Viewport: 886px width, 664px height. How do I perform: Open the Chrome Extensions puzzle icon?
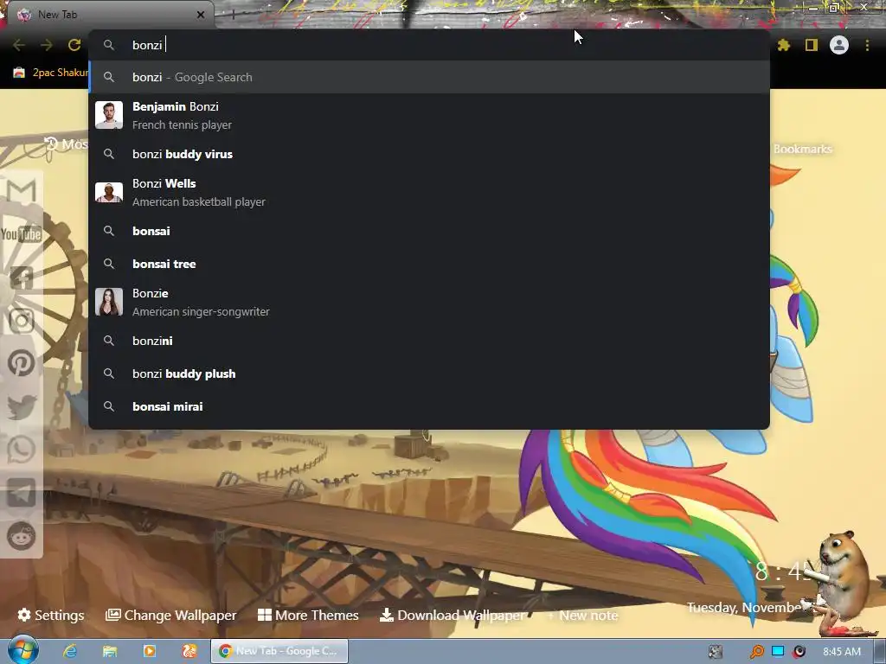pyautogui.click(x=783, y=45)
